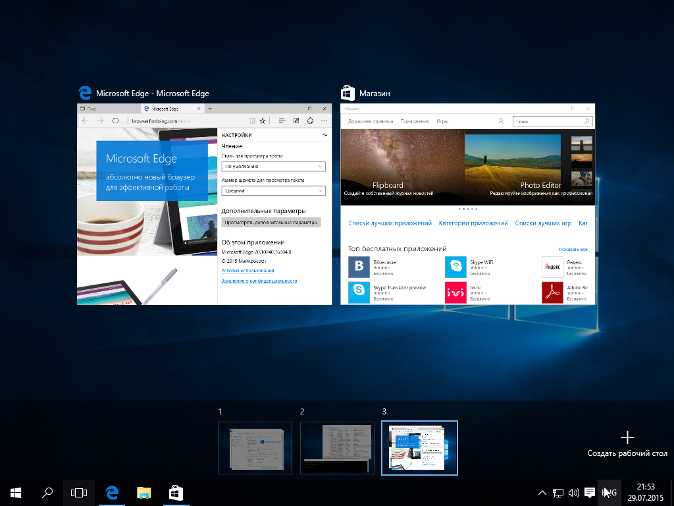Open Action Center notifications icon
674x506 pixels.
point(590,493)
